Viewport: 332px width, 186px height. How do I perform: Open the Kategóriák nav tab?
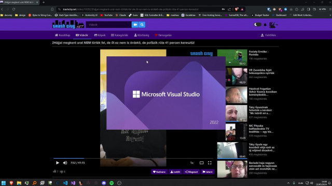(119, 35)
